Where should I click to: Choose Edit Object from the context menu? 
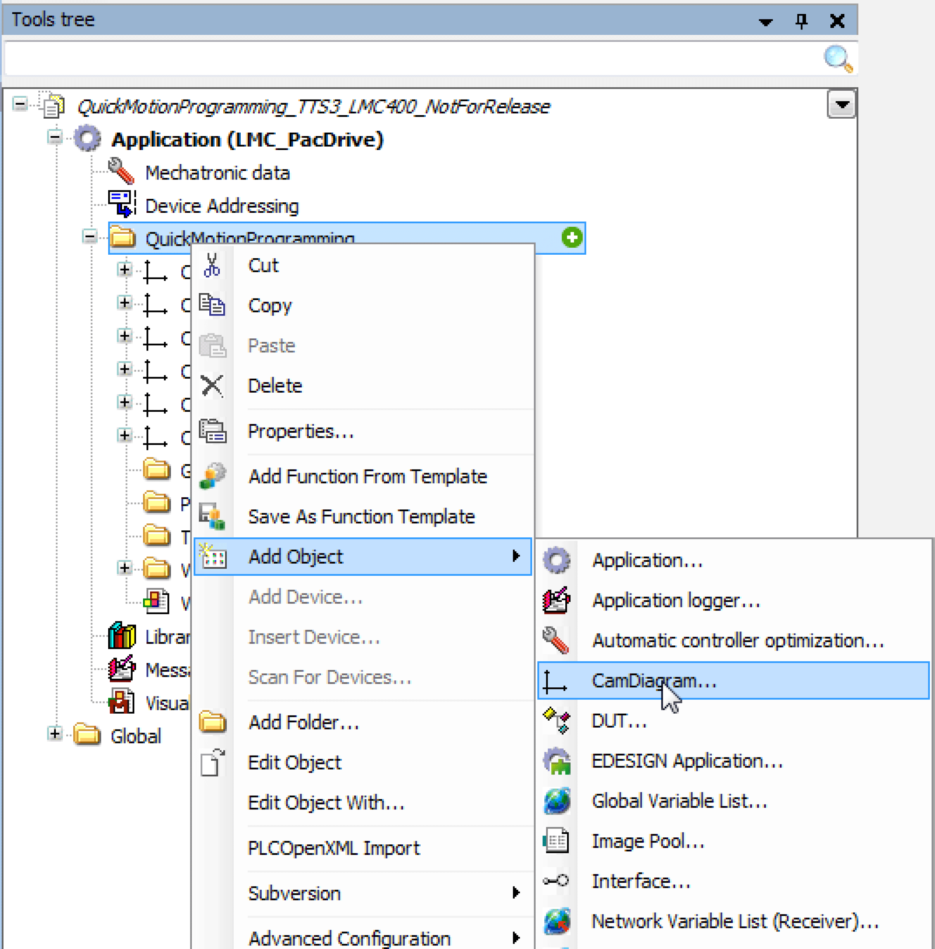point(362,763)
